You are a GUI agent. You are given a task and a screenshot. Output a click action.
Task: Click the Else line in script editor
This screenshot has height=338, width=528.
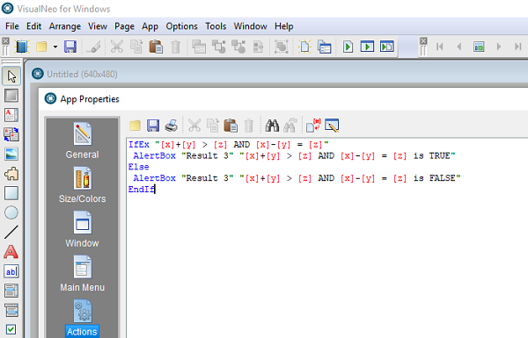[x=138, y=167]
